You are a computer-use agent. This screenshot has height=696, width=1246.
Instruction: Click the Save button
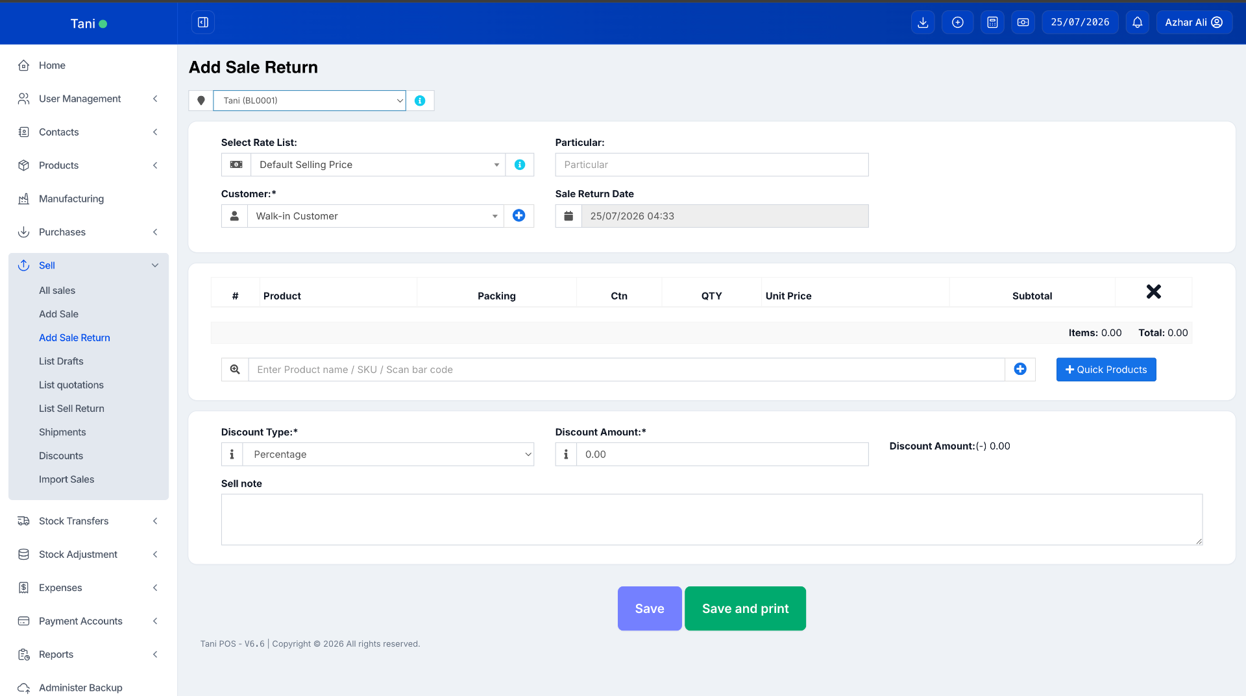click(650, 608)
